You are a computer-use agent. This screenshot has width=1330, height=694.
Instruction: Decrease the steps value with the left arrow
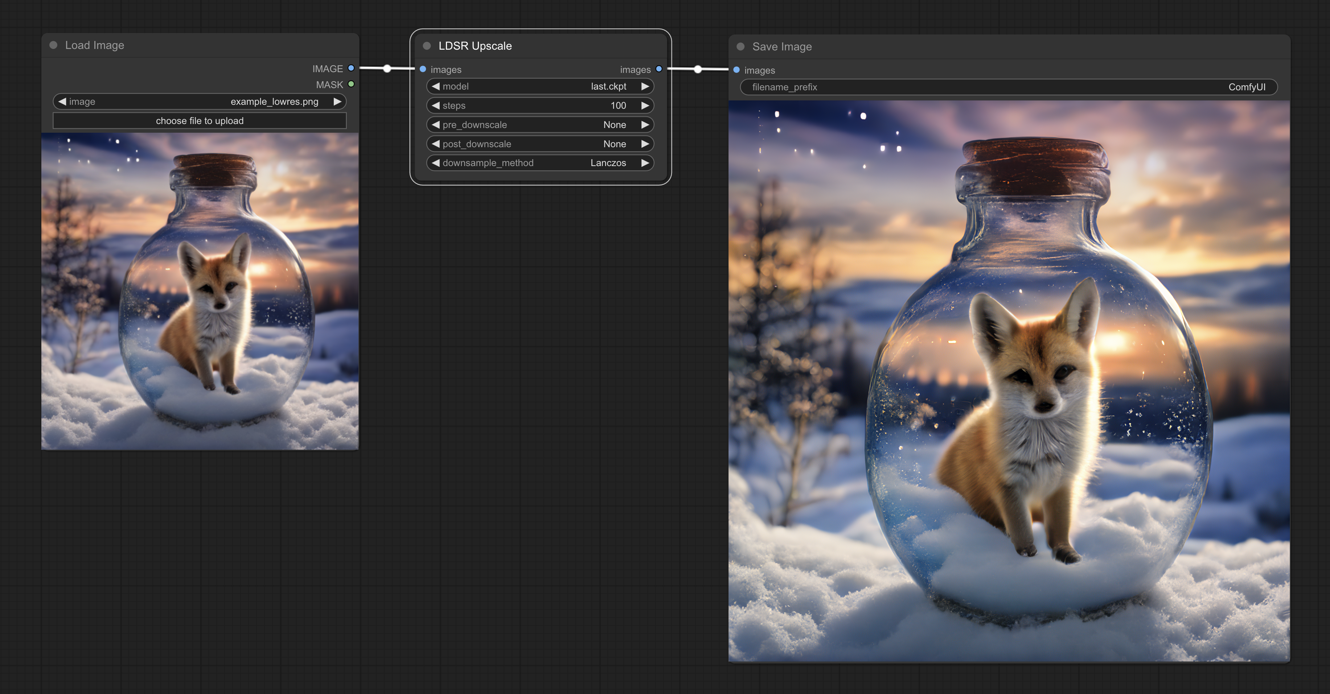pos(436,105)
